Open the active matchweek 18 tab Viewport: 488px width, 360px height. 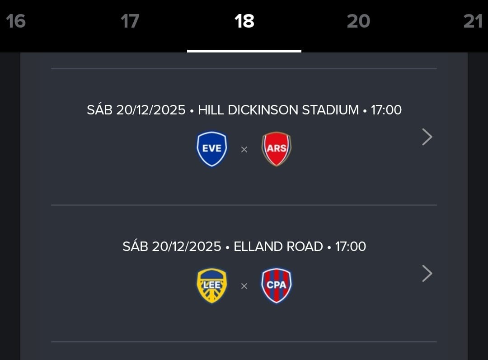coord(244,21)
